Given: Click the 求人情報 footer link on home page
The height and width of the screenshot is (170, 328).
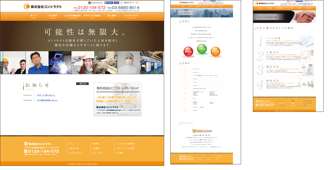Looking at the screenshot, I should click(x=120, y=153).
